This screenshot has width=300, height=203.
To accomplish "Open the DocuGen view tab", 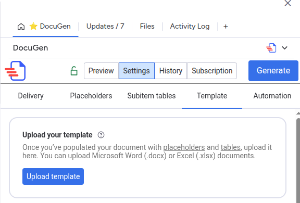I will pyautogui.click(x=45, y=27).
